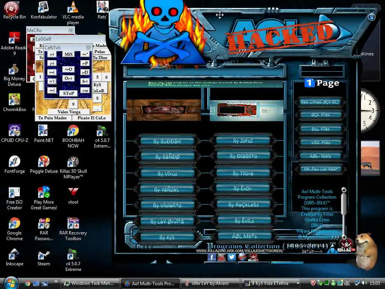Click the :-P smiley button in CaRiTaS
The height and width of the screenshot is (289, 385).
click(x=85, y=63)
